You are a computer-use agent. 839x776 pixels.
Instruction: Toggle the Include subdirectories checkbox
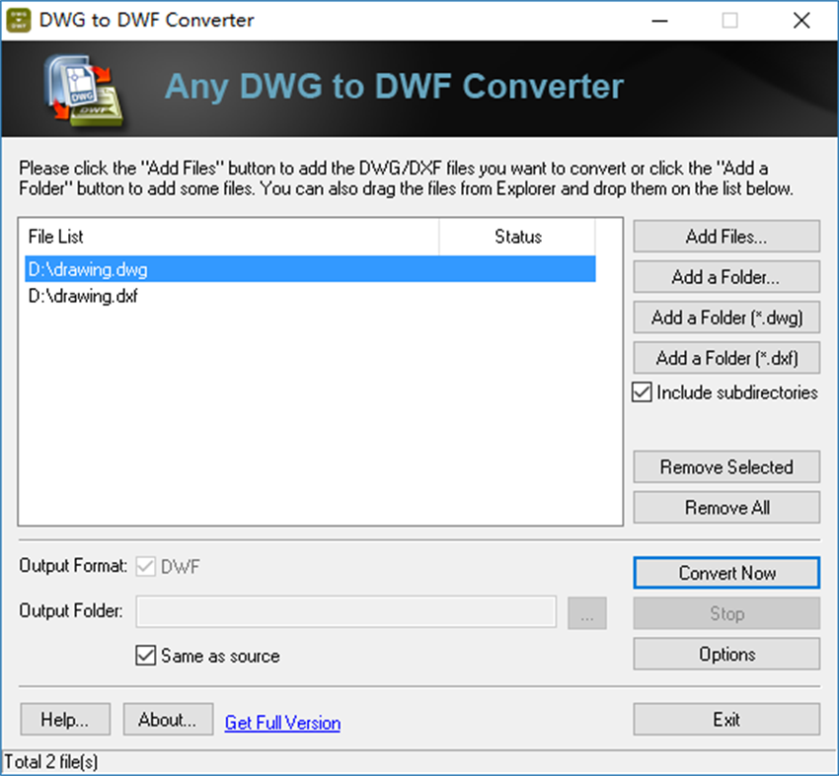642,392
